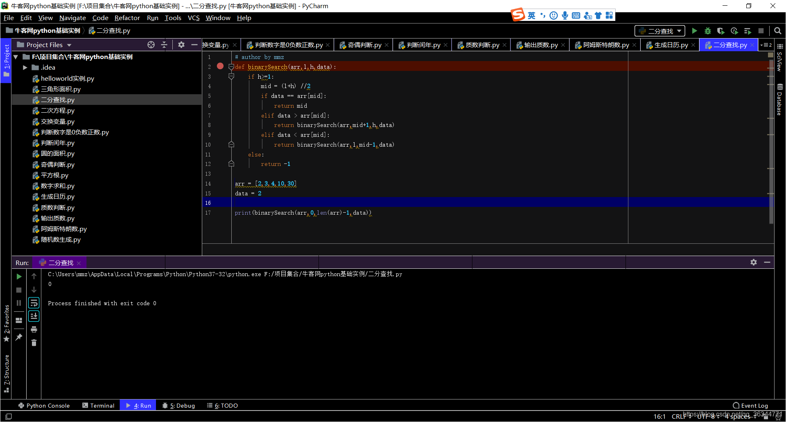
Task: Select helloworld实例.py in project tree
Action: click(x=68, y=79)
